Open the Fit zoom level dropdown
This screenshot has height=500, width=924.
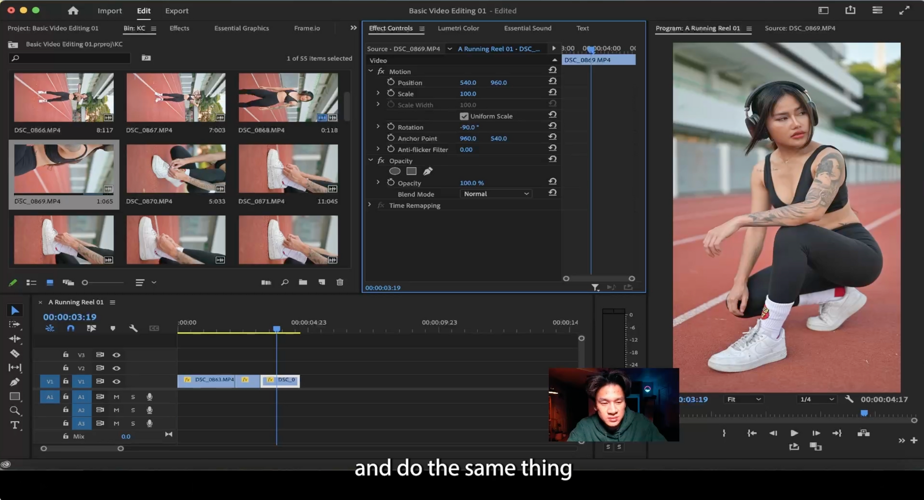coord(744,399)
